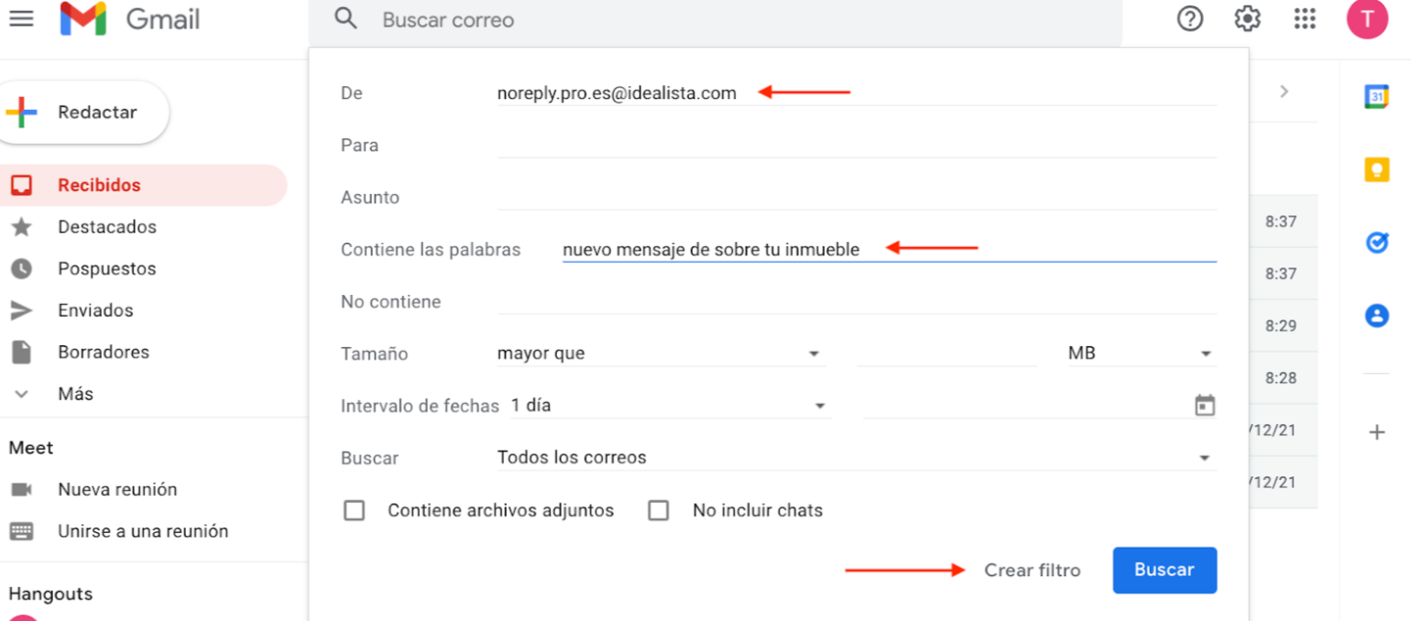Enable the 'No incluir chats' checkbox
This screenshot has width=1412, height=621.
pyautogui.click(x=658, y=510)
